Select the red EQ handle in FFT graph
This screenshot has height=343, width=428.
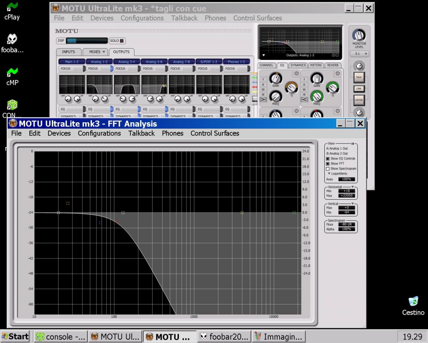[x=117, y=222]
